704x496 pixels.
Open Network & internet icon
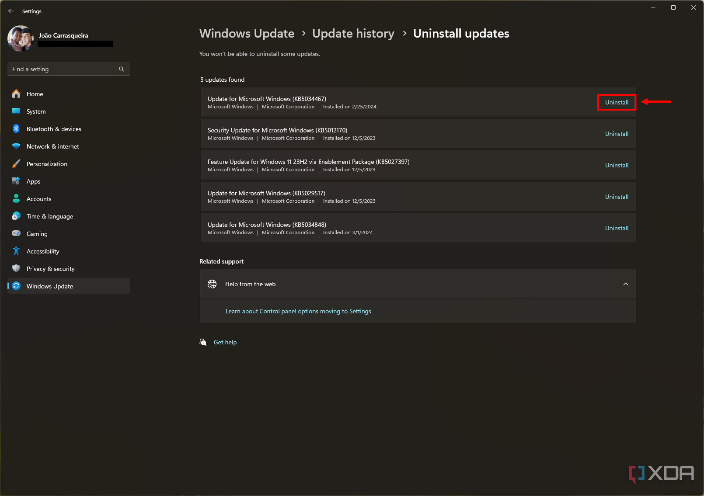16,146
